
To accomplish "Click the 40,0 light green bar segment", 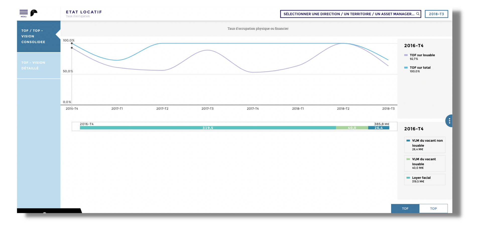I will point(352,128).
